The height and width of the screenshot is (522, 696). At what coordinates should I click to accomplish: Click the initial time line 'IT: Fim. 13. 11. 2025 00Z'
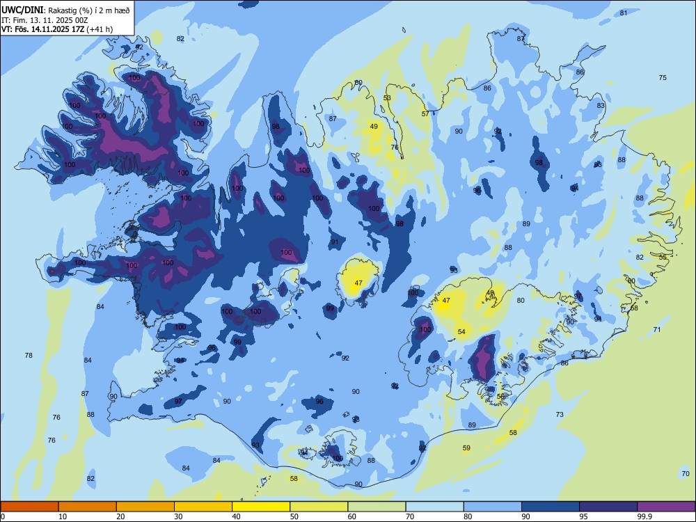[45, 20]
